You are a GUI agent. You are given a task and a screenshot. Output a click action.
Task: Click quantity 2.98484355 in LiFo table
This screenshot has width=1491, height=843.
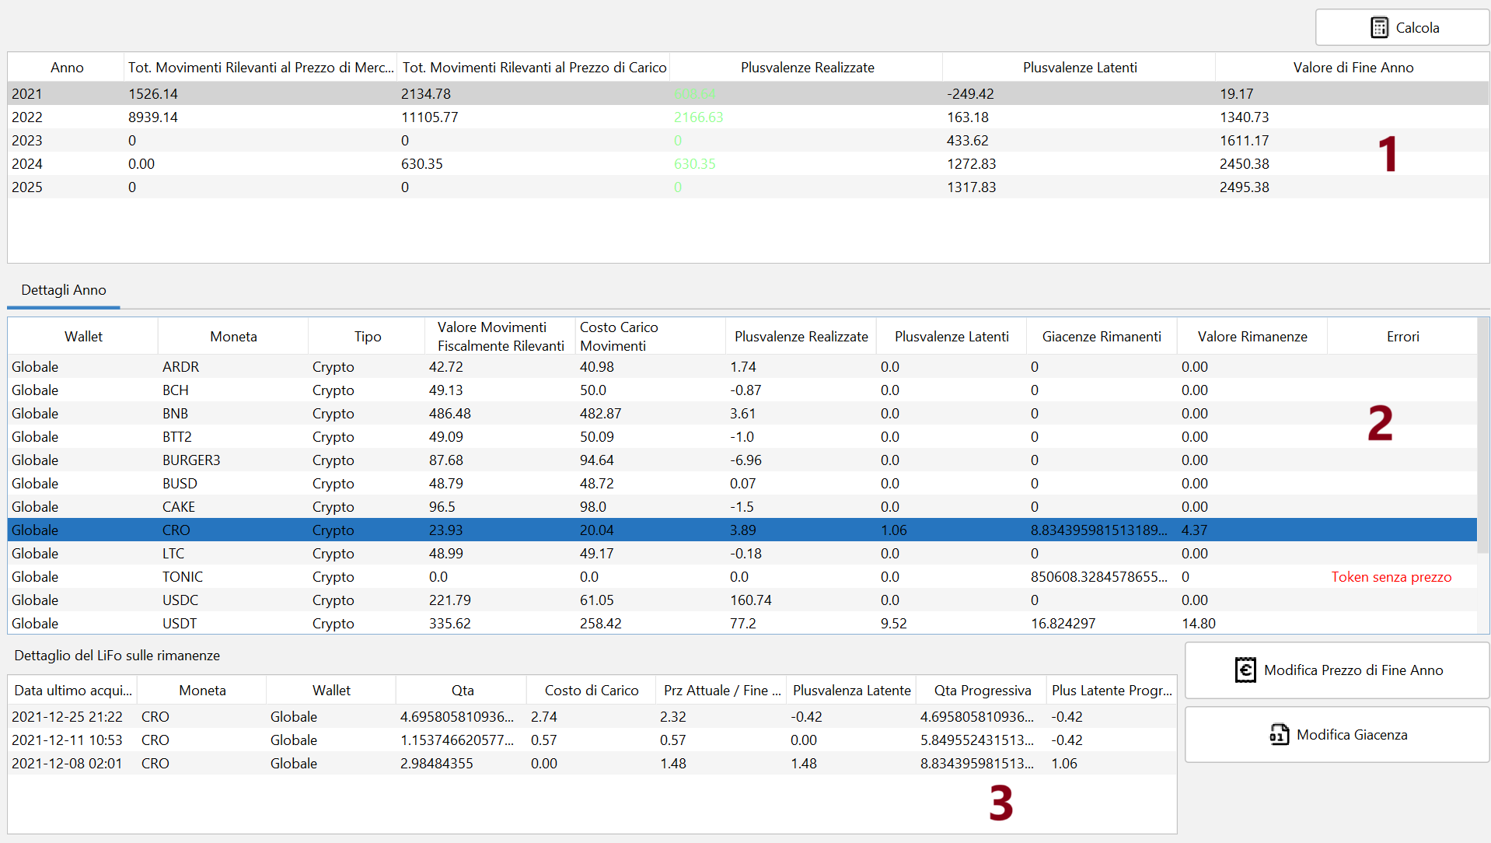tap(436, 764)
